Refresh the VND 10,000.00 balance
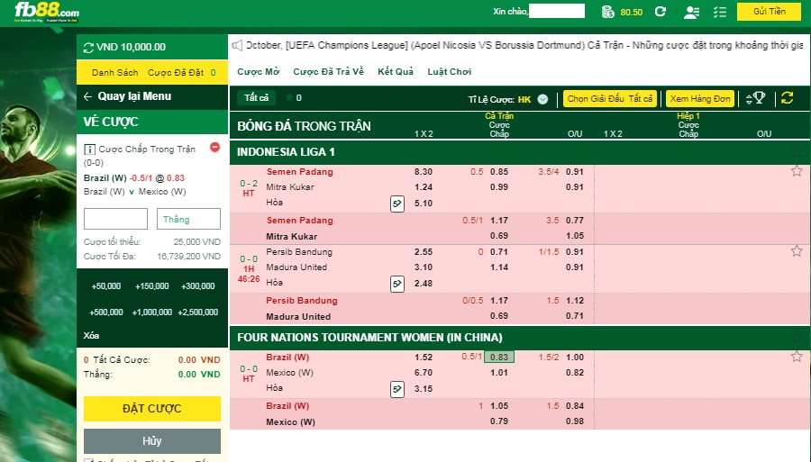The height and width of the screenshot is (462, 811). tap(88, 47)
